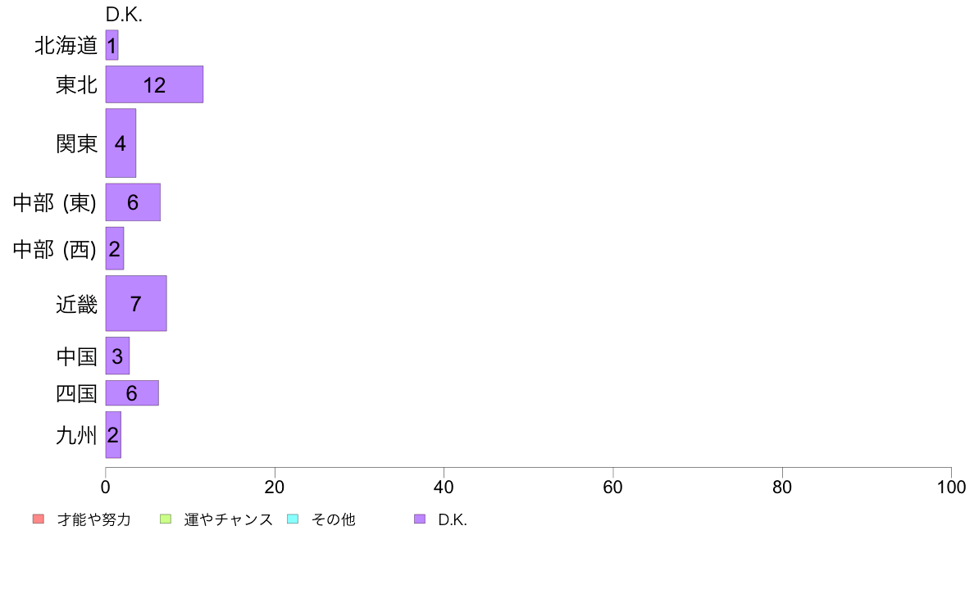Select the 中部 (西) bar showing 2
Screen dimensions: 974x603
coord(114,248)
